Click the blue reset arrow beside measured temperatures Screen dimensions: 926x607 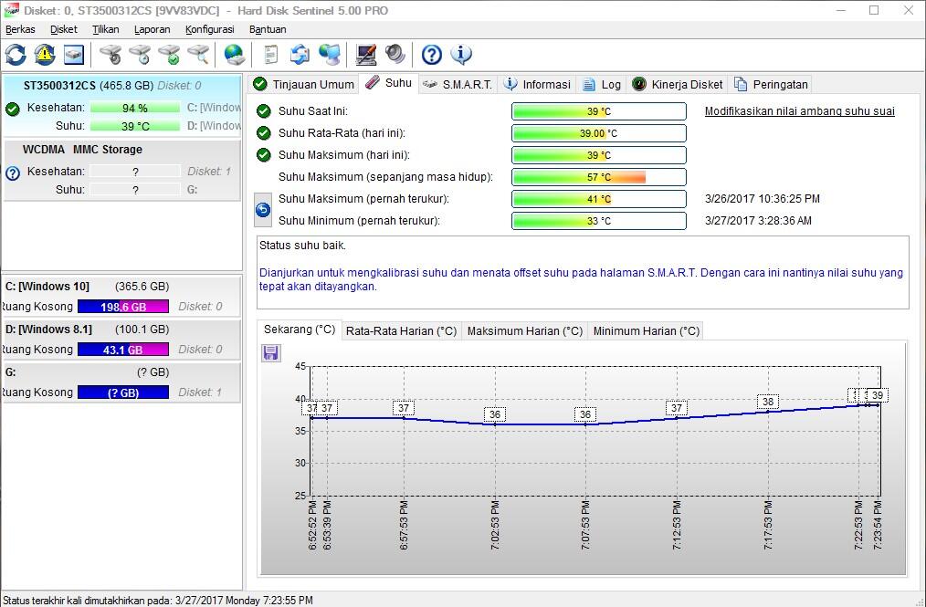263,210
